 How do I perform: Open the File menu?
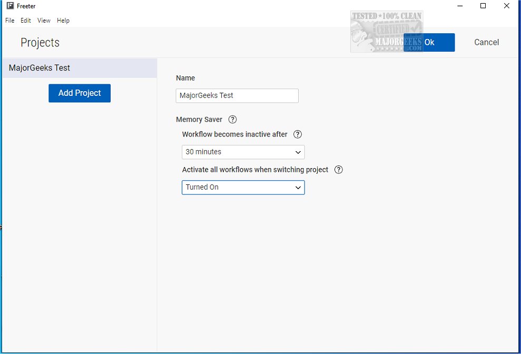9,21
